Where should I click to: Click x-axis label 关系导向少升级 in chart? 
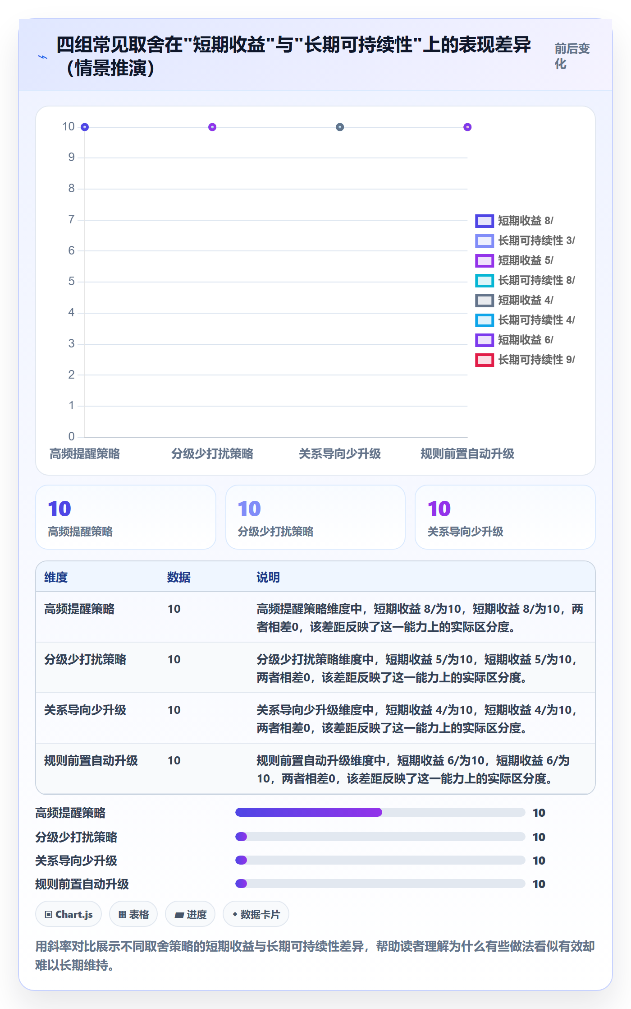coord(340,454)
